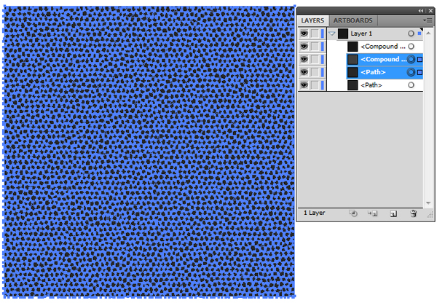Select the unhighlighted <Compound ...> row name
This screenshot has height=303, width=437.
tap(383, 47)
